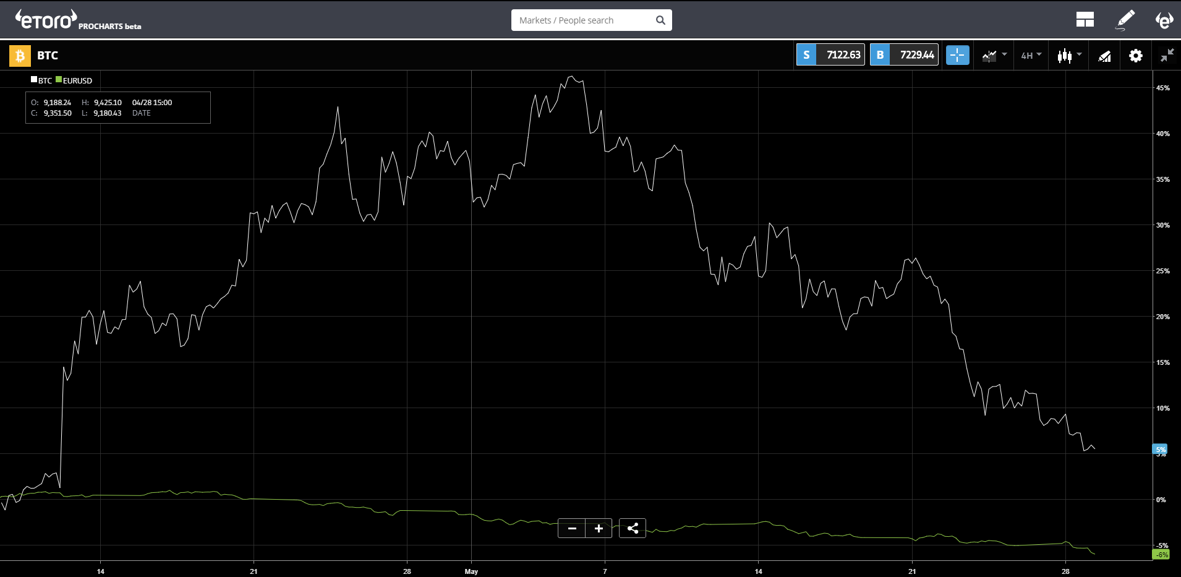Open chart settings gear

[x=1135, y=56]
